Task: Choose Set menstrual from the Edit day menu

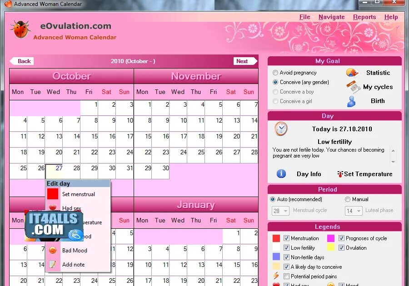Action: tap(78, 194)
